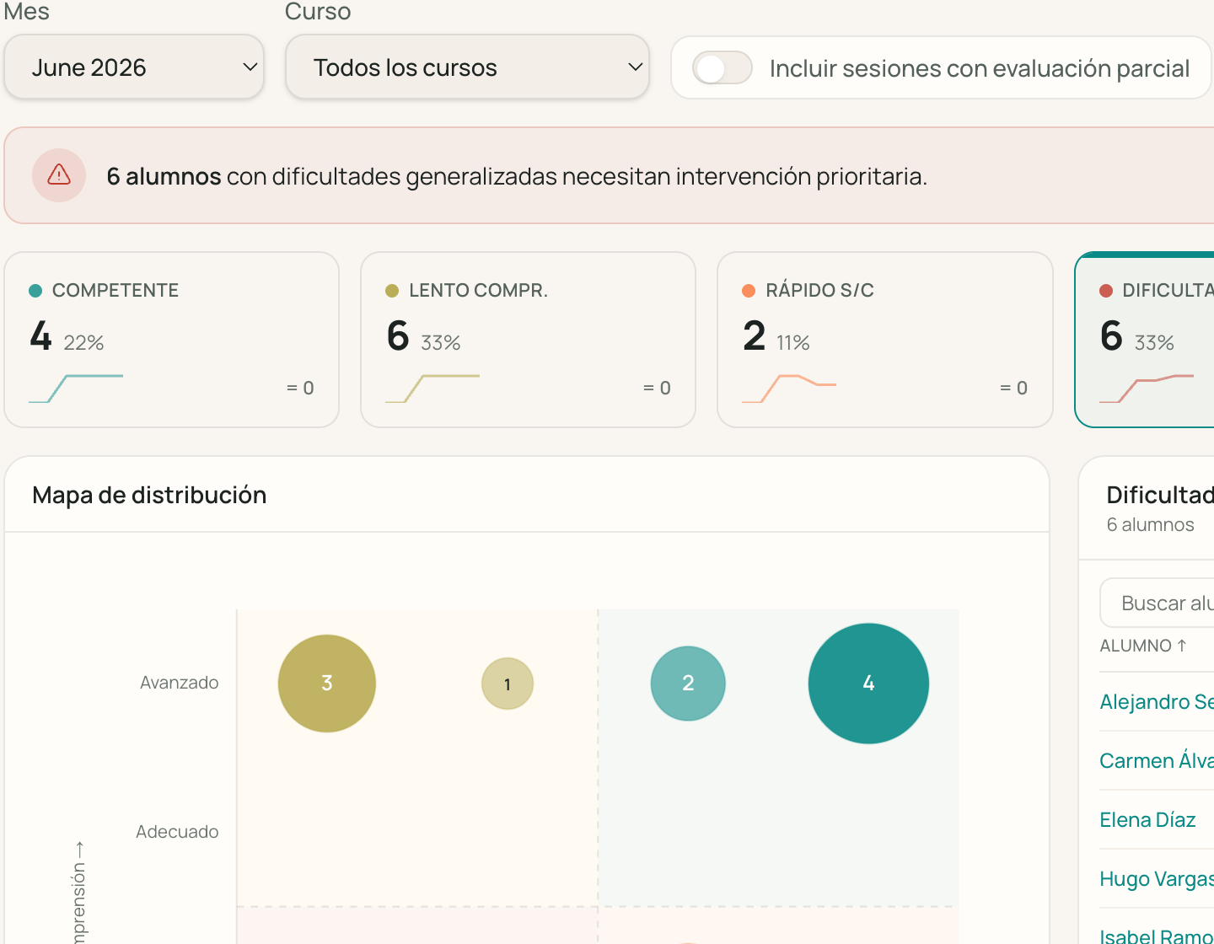Open the Mes dropdown showing June 2026
This screenshot has width=1214, height=944.
pyautogui.click(x=134, y=67)
